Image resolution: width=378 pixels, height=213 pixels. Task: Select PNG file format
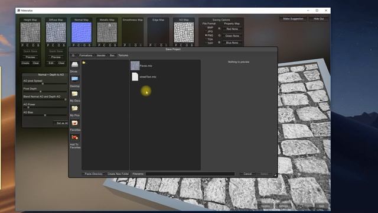point(209,35)
